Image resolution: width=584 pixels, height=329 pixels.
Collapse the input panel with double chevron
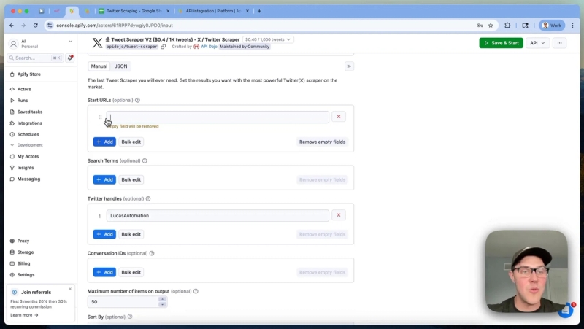coord(349,66)
